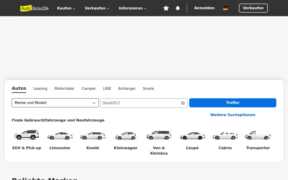Screen dimensions: 288x180
Task: Click the Transporter label
Action: point(258,148)
